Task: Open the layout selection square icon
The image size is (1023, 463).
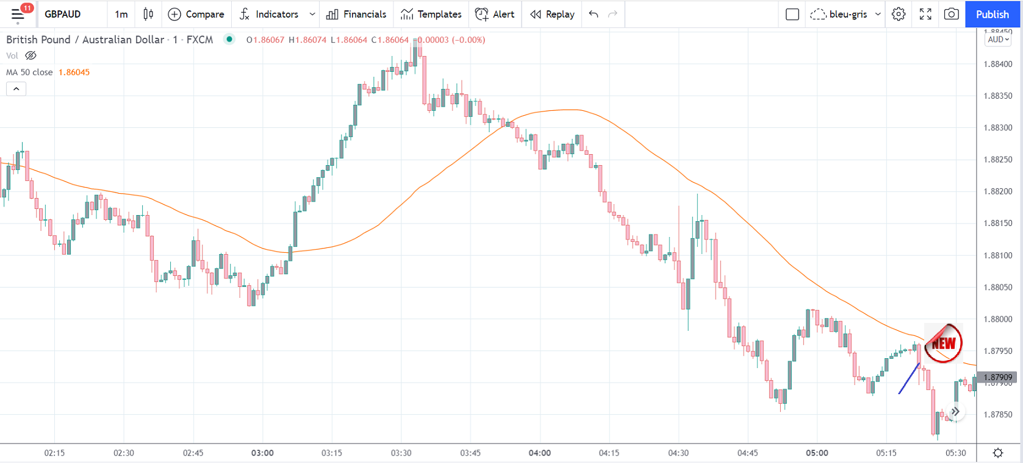Action: click(792, 14)
